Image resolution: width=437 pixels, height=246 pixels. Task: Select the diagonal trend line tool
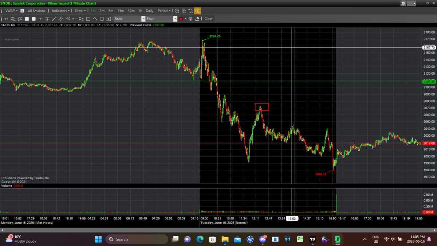54,19
